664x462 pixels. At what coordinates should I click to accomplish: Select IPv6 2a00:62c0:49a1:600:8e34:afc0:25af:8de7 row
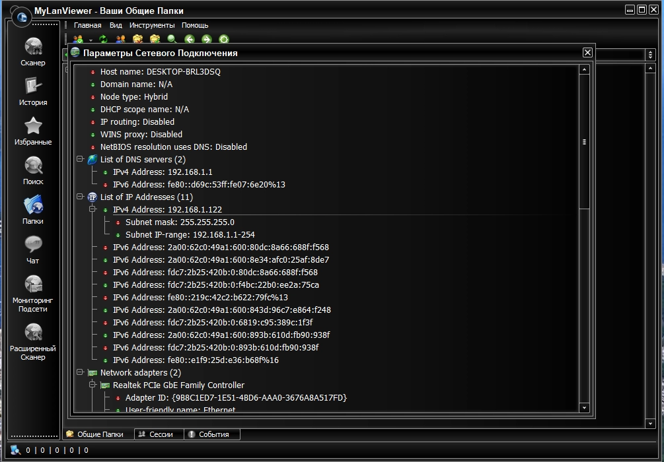click(221, 260)
